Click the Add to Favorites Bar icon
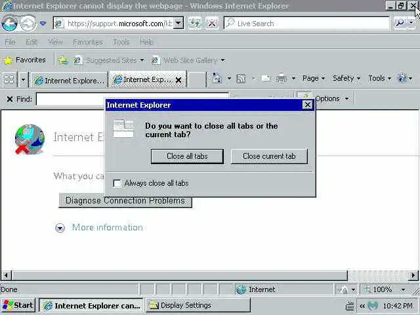The height and width of the screenshot is (315, 420). tap(63, 60)
